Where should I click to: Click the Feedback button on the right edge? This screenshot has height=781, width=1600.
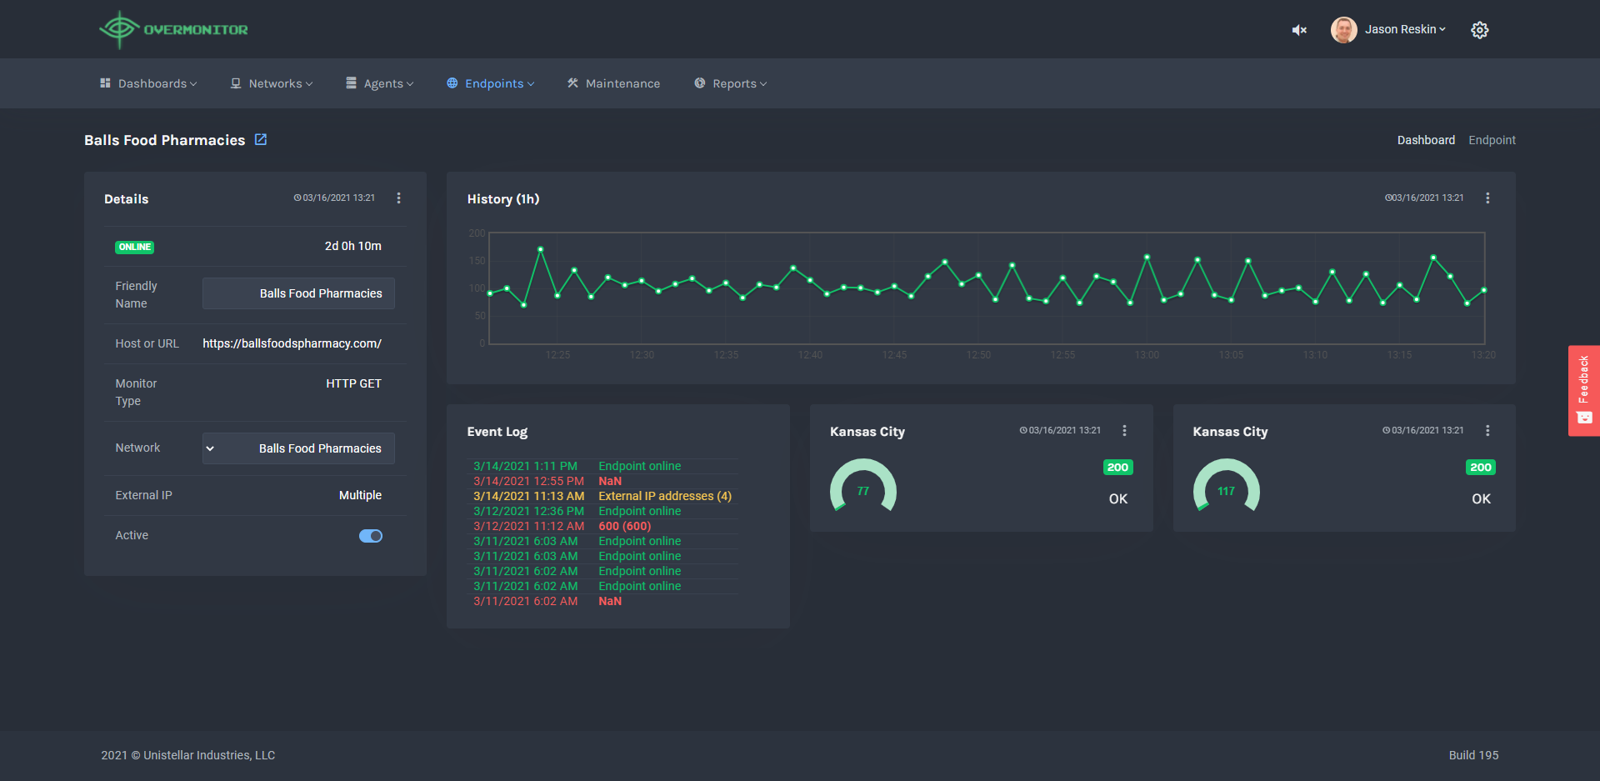[1583, 390]
